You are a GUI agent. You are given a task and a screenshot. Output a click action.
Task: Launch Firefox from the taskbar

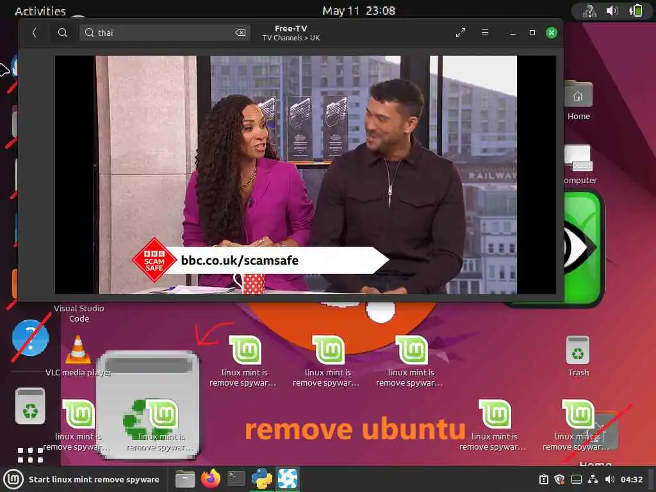tap(211, 479)
